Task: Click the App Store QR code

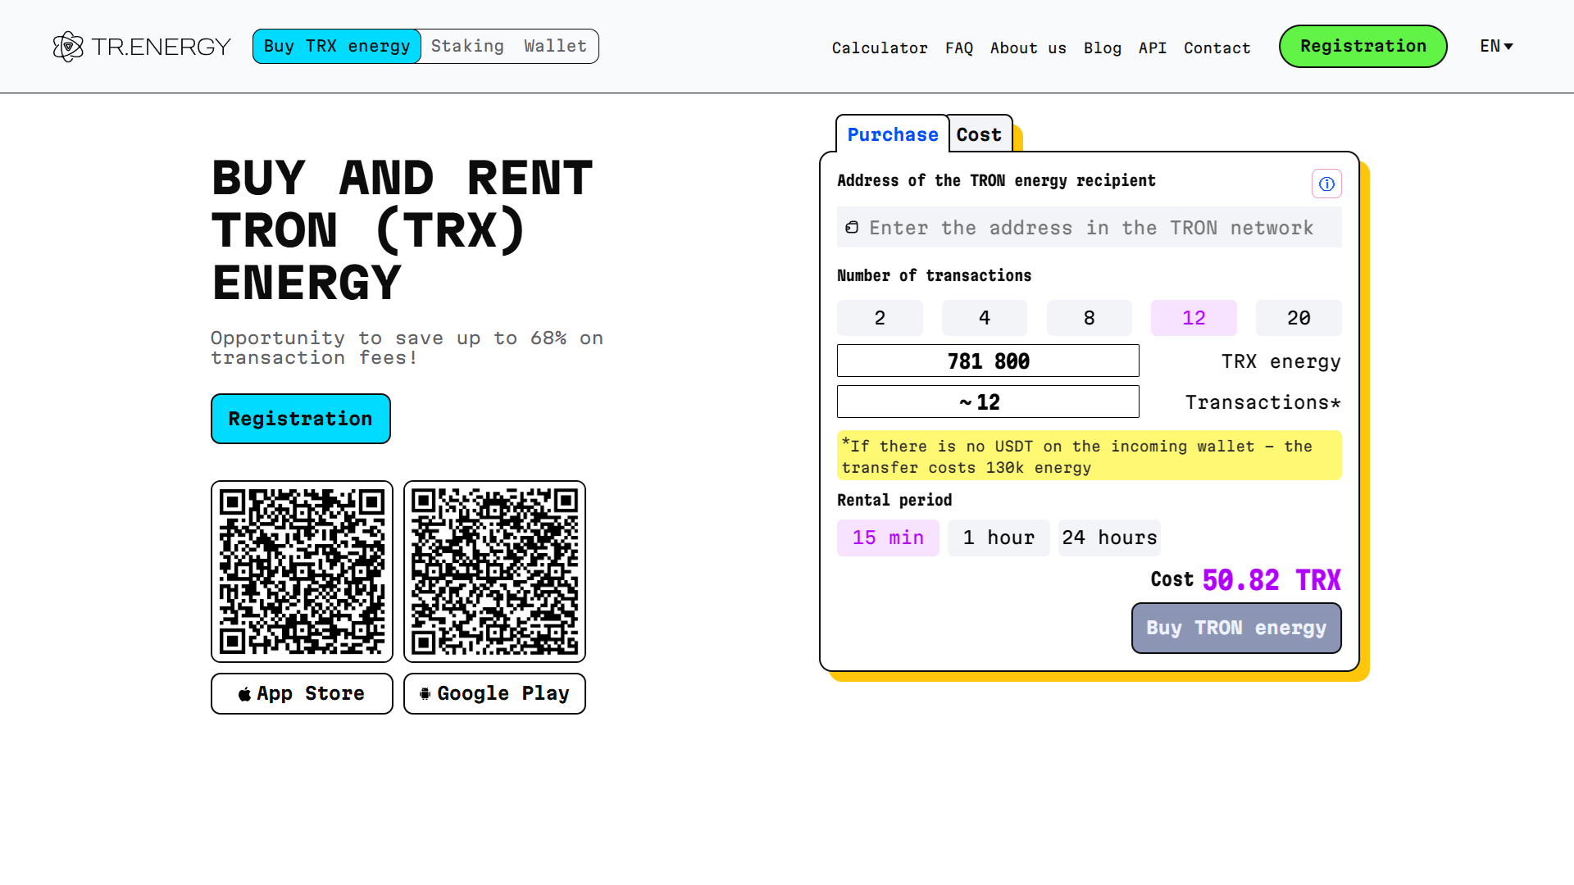Action: [x=302, y=571]
